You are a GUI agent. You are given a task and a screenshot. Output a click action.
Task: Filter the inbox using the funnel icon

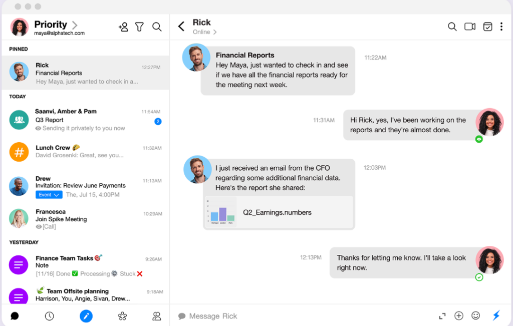point(140,27)
